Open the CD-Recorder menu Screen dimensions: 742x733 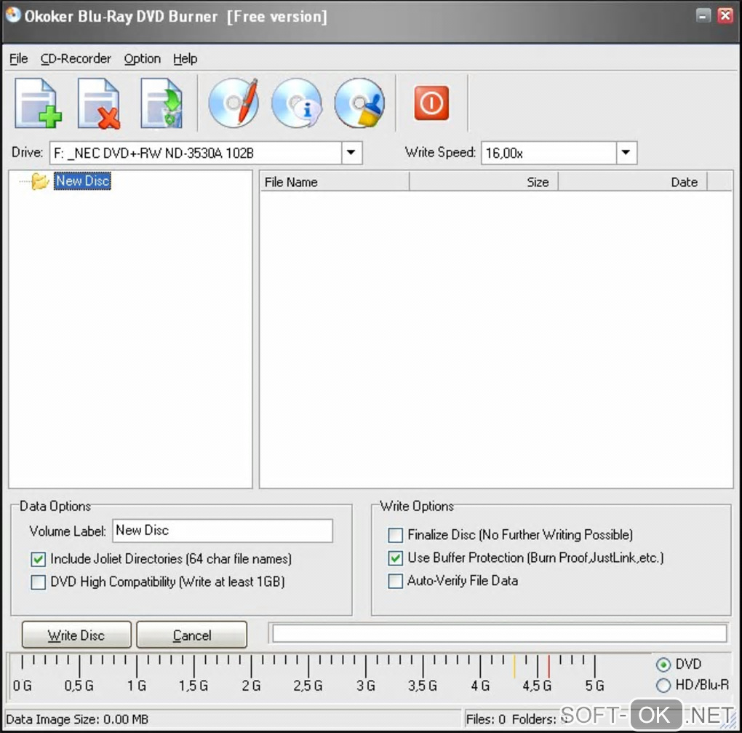(76, 59)
